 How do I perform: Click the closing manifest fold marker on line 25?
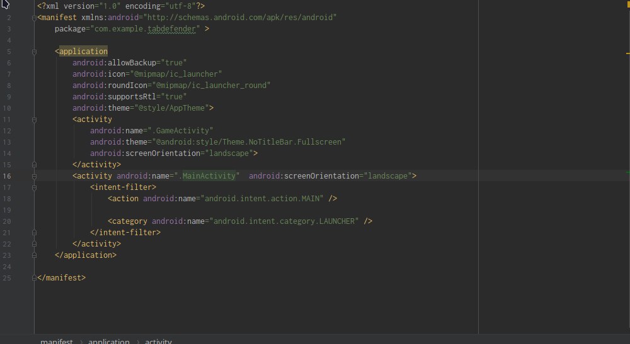point(34,278)
